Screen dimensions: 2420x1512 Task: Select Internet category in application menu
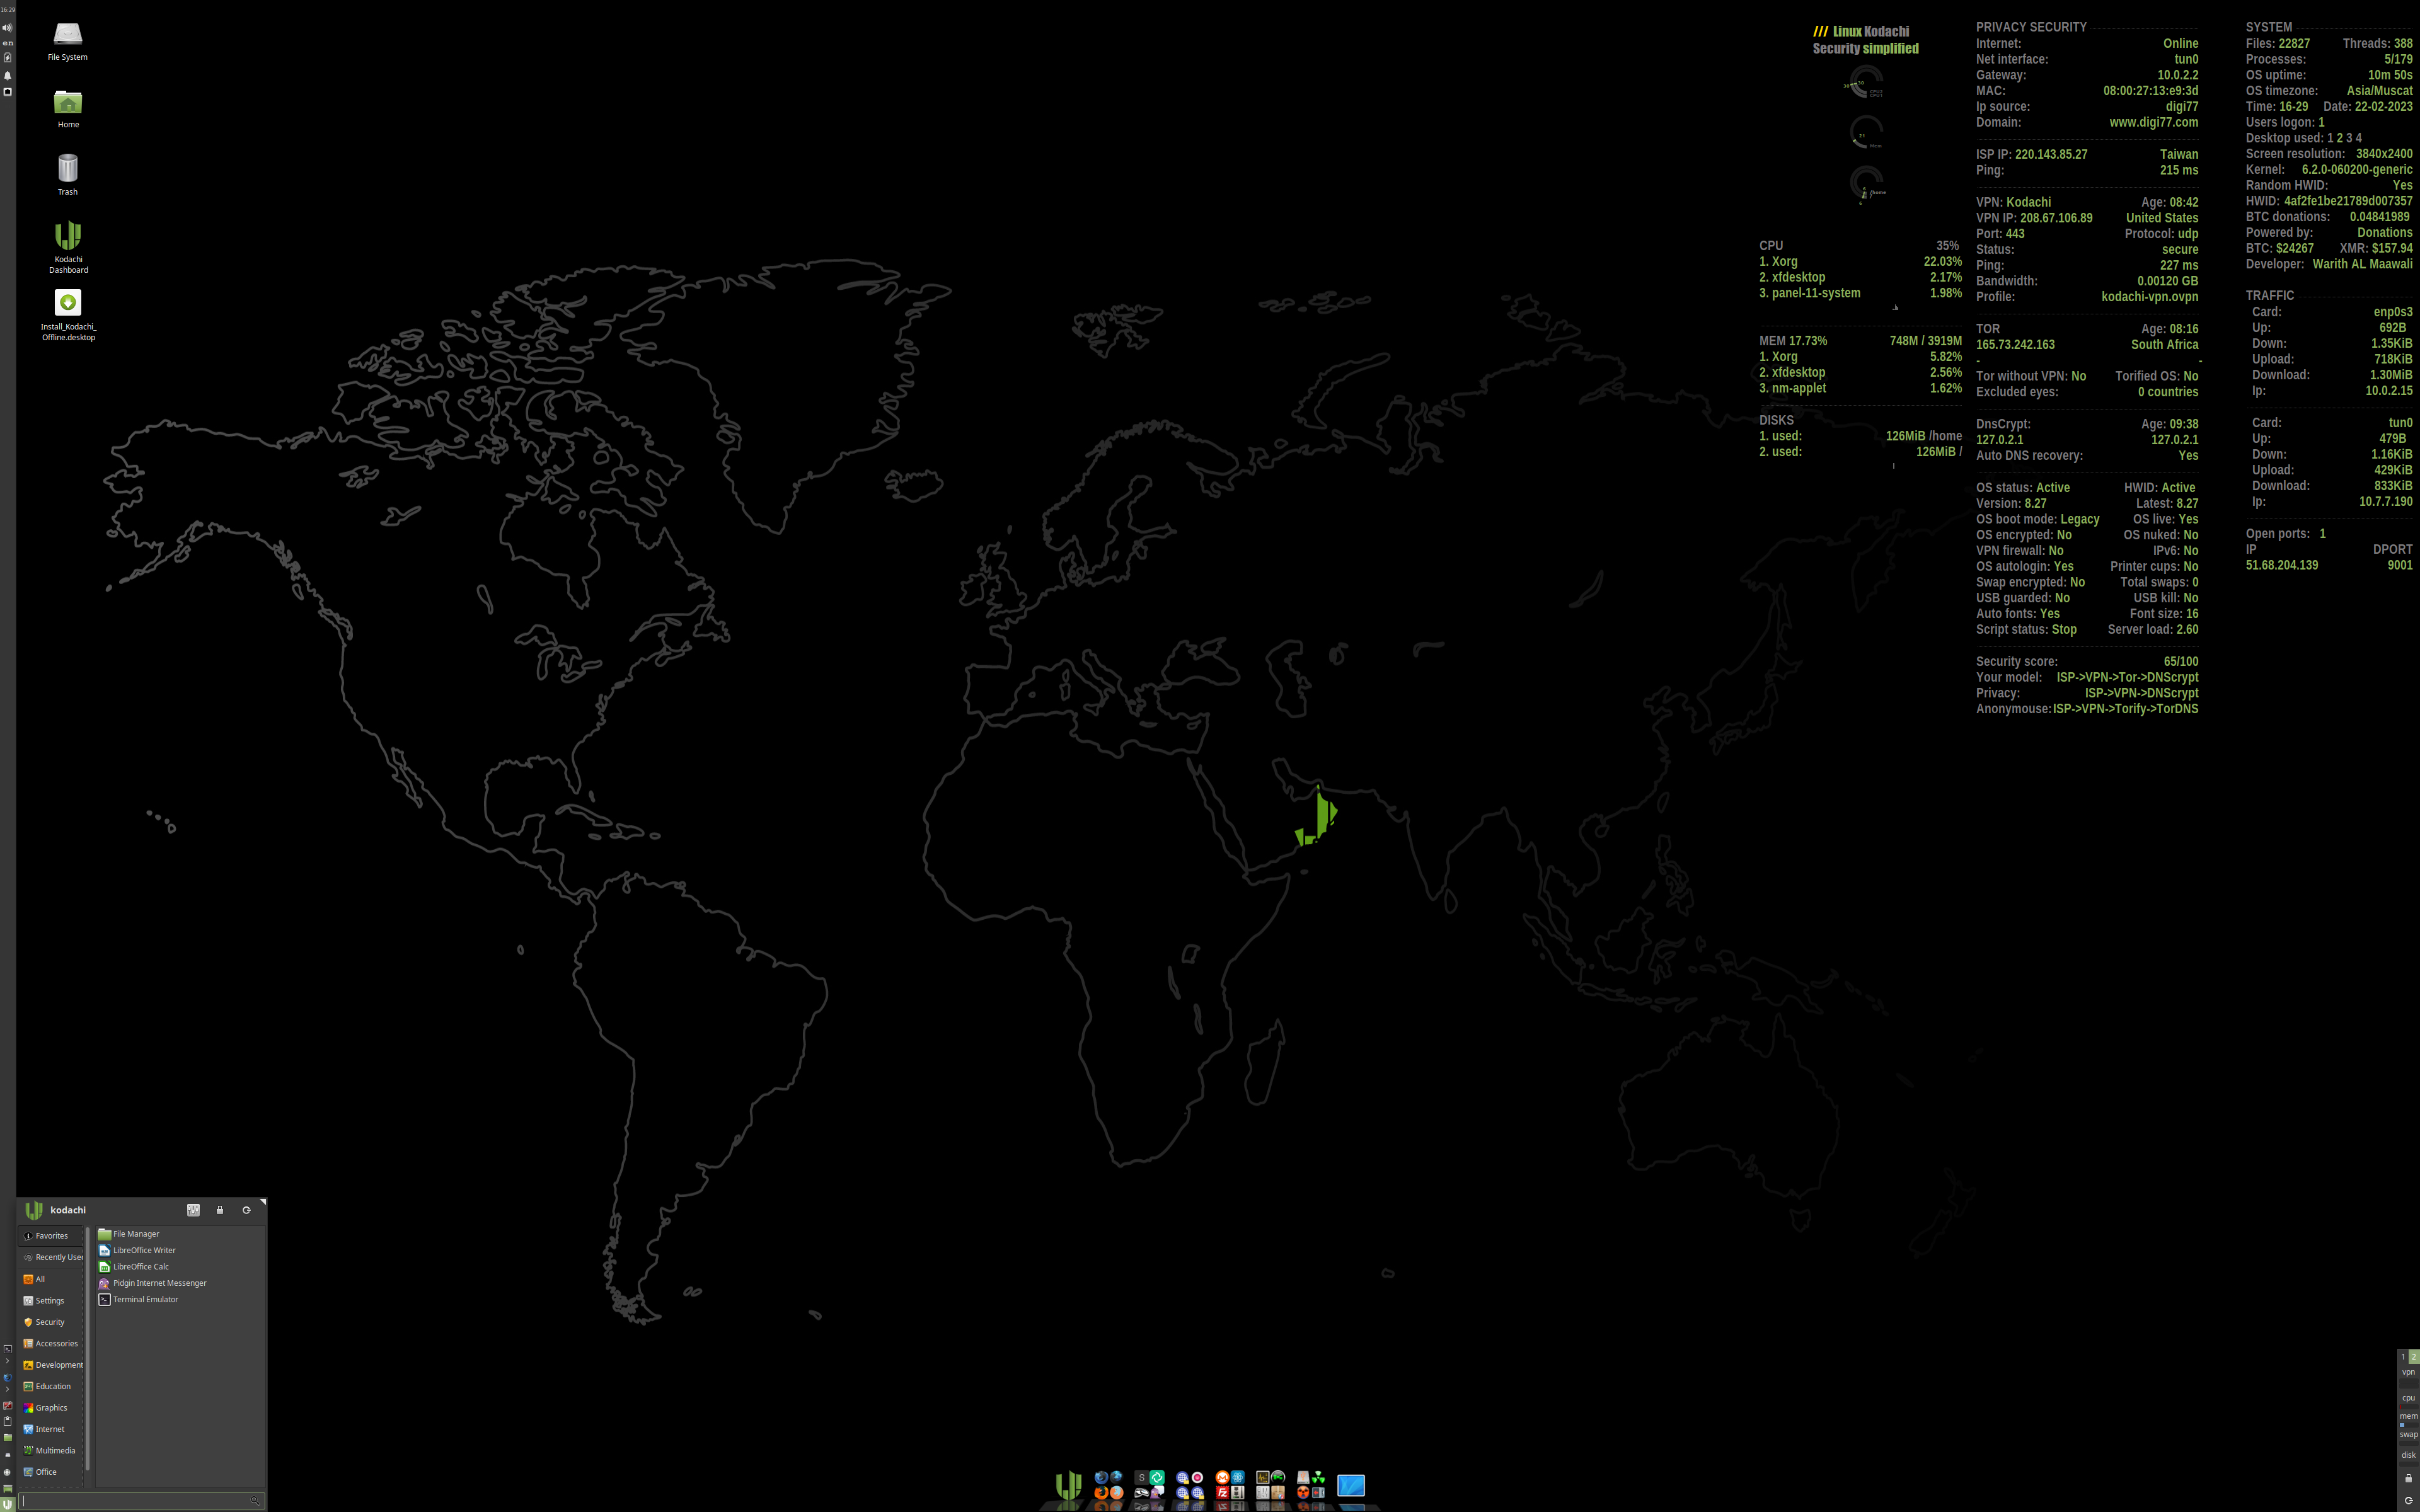pyautogui.click(x=50, y=1429)
